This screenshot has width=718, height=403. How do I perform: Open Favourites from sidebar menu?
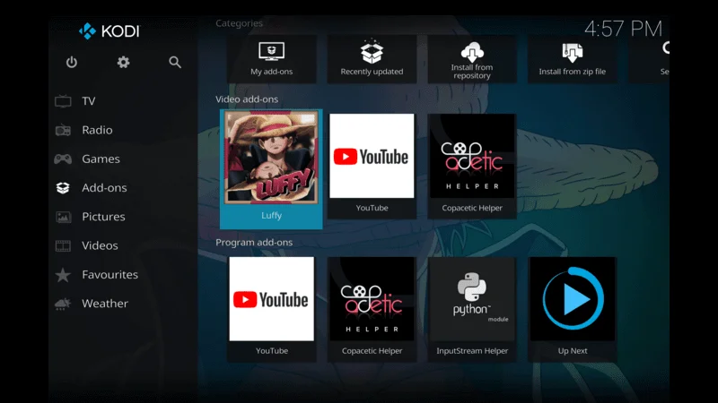(109, 275)
